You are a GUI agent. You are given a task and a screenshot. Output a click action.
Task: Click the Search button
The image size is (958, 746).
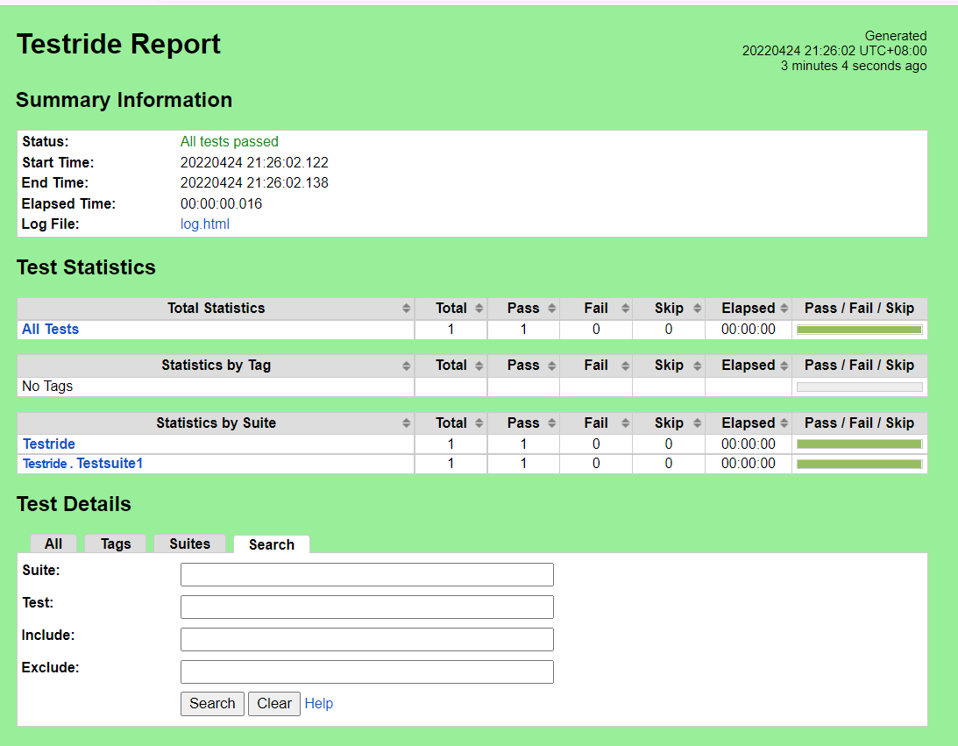tap(212, 704)
